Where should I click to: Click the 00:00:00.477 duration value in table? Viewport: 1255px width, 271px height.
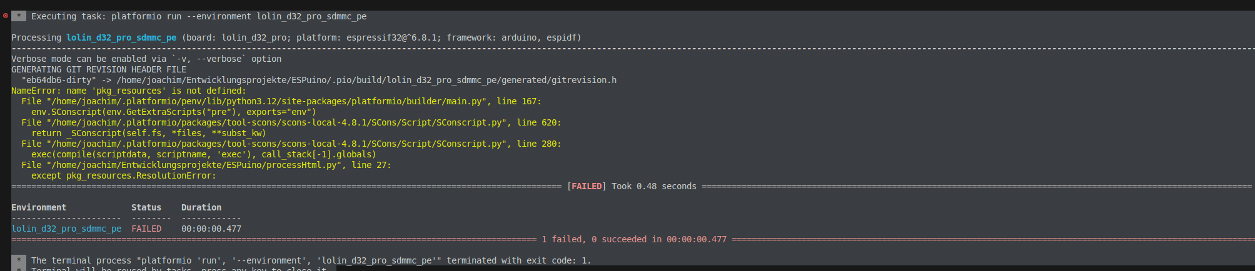[211, 229]
